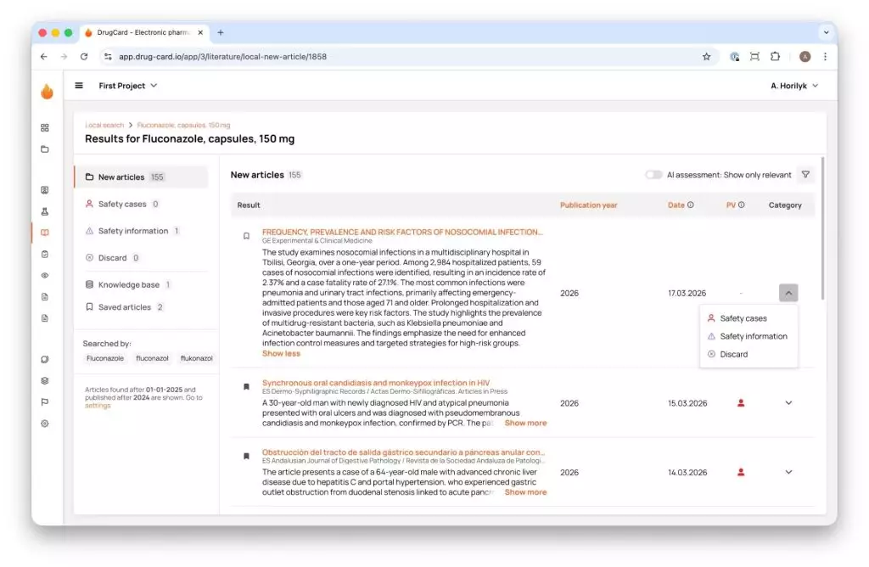Click Show more on monkeypox article
Image resolution: width=869 pixels, height=567 pixels.
coord(525,423)
